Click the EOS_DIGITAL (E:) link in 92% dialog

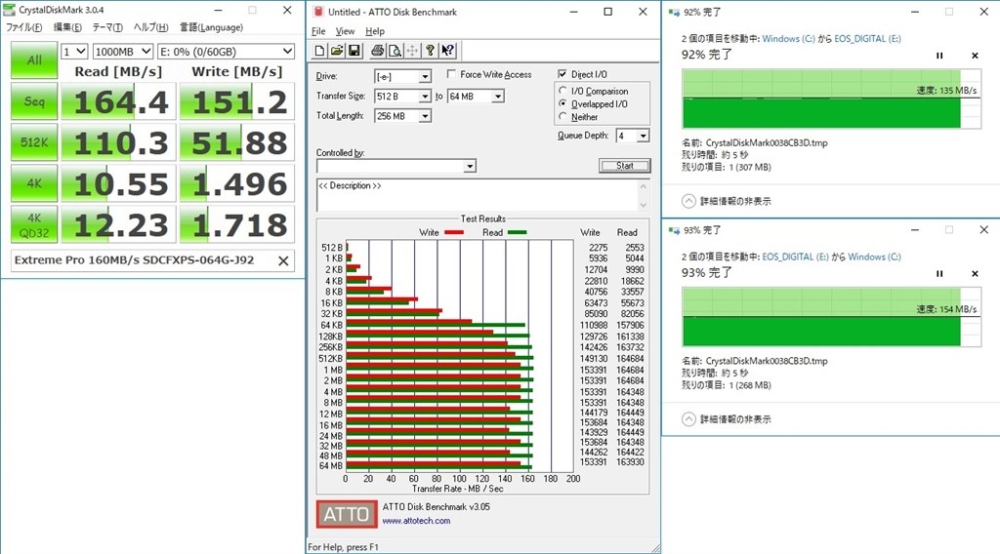tap(867, 39)
